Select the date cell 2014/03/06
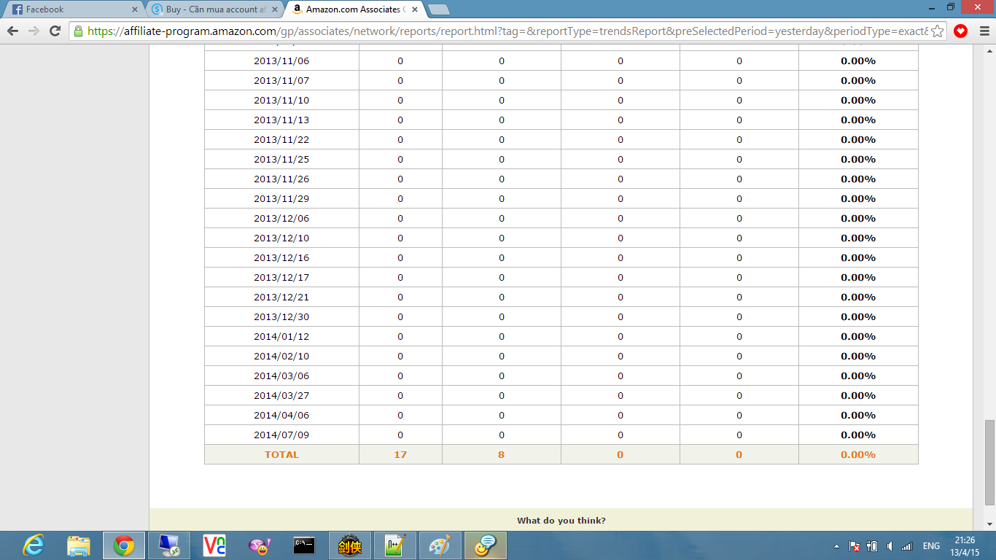This screenshot has width=996, height=560. point(281,376)
